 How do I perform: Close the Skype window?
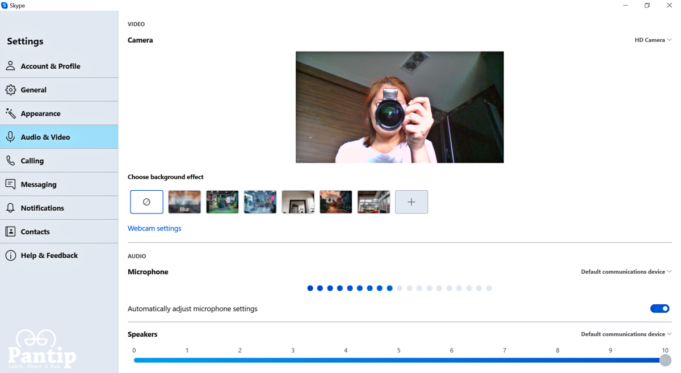coord(669,6)
